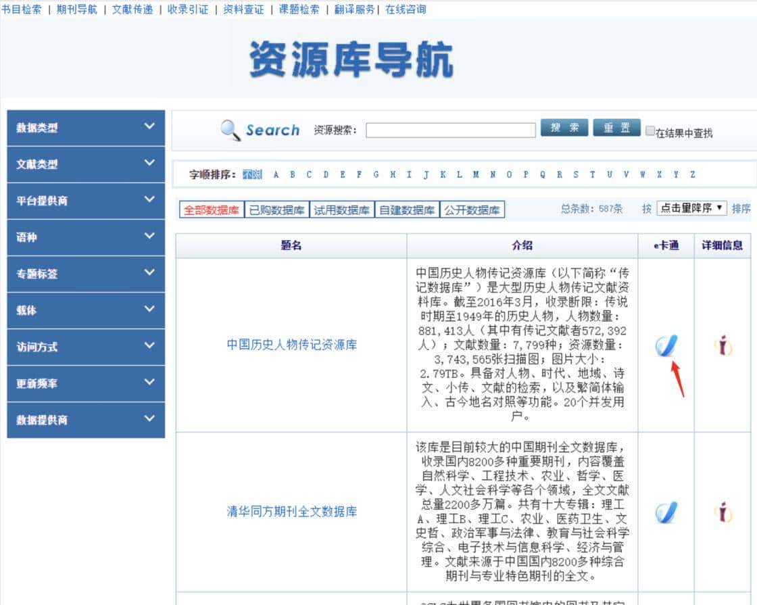Open detailed info icon for 清华同方期刊全文数据库
Viewport: 757px width, 605px height.
click(x=724, y=512)
